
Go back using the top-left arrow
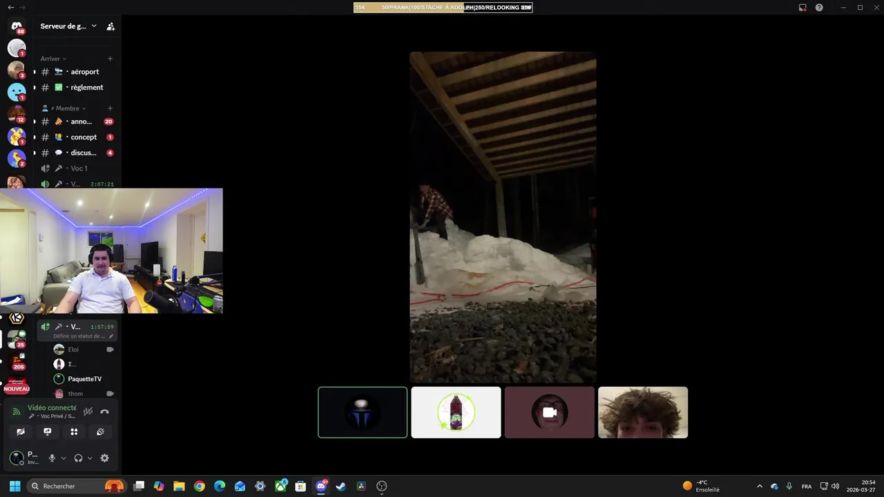coord(10,8)
